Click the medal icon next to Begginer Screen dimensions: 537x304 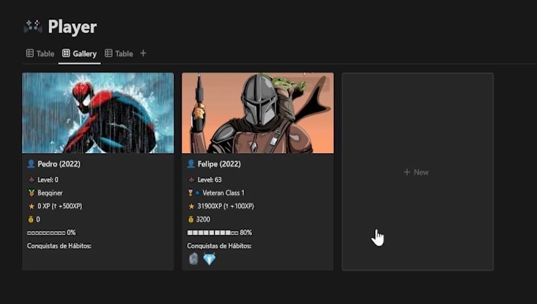32,193
